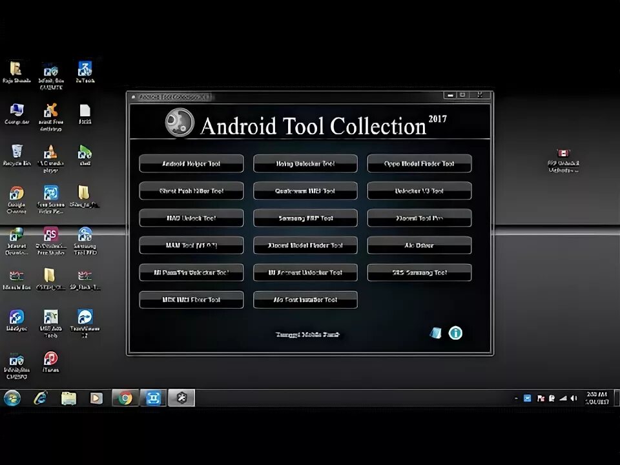
Task: Open the Ghost Push Killer Tool
Action: (x=191, y=191)
